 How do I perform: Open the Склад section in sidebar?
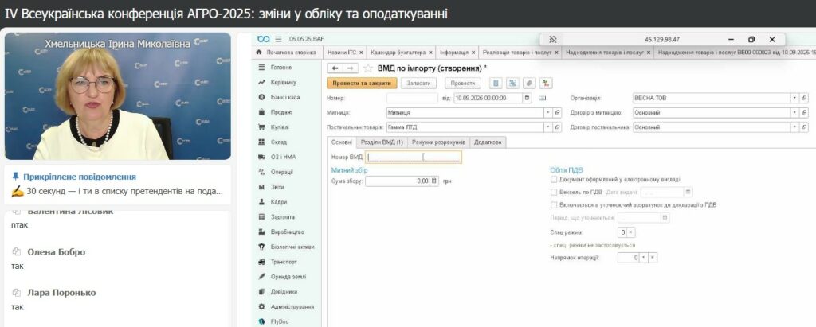pos(279,142)
